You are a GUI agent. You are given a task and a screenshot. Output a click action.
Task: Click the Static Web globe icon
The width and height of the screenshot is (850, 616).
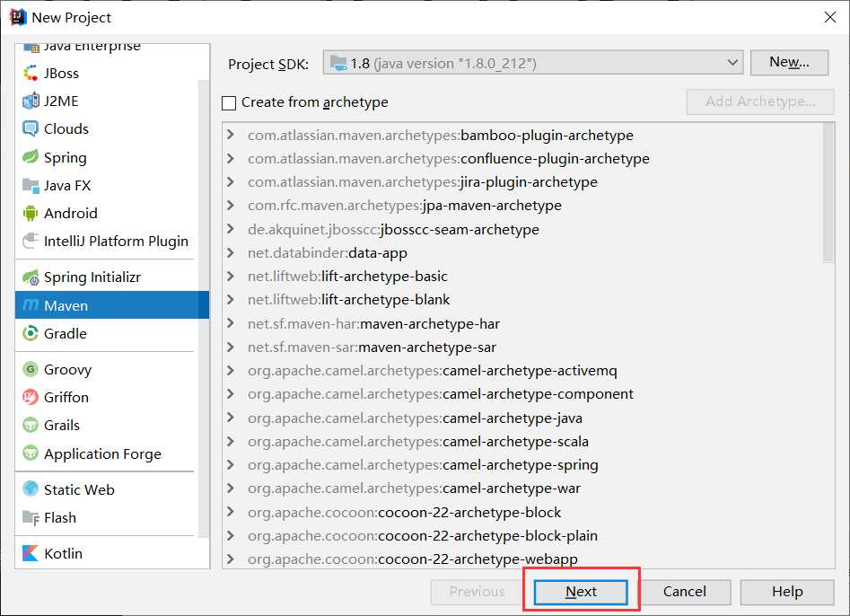(31, 489)
